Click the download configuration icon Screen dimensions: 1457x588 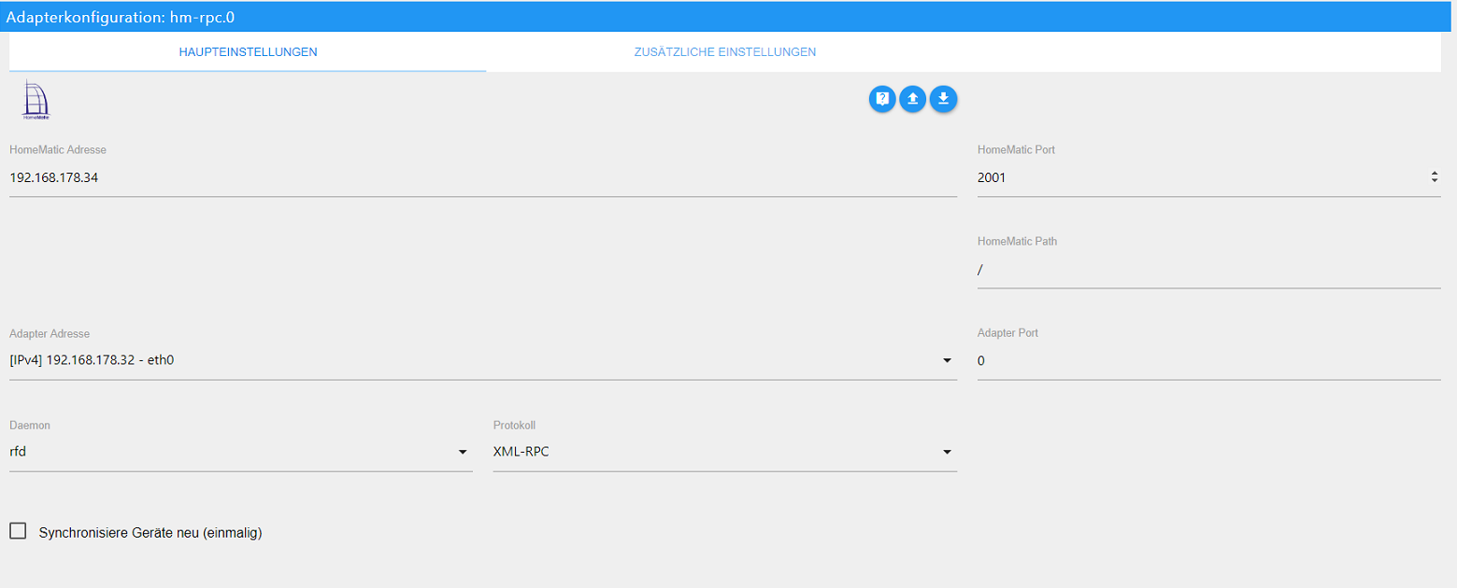point(944,99)
